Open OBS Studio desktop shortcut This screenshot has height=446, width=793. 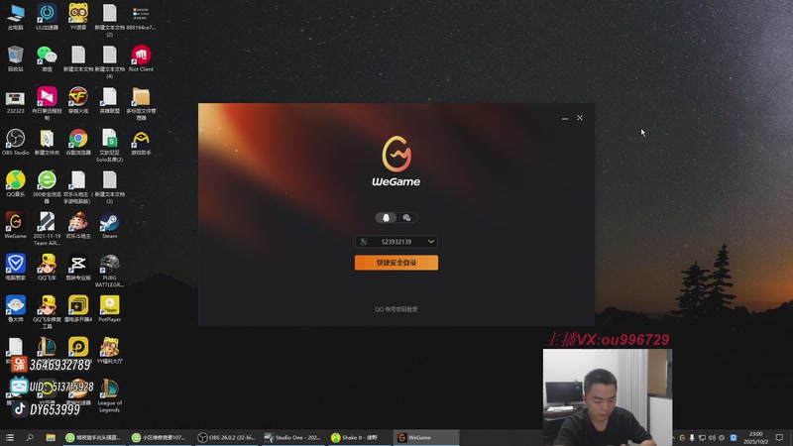[x=16, y=142]
